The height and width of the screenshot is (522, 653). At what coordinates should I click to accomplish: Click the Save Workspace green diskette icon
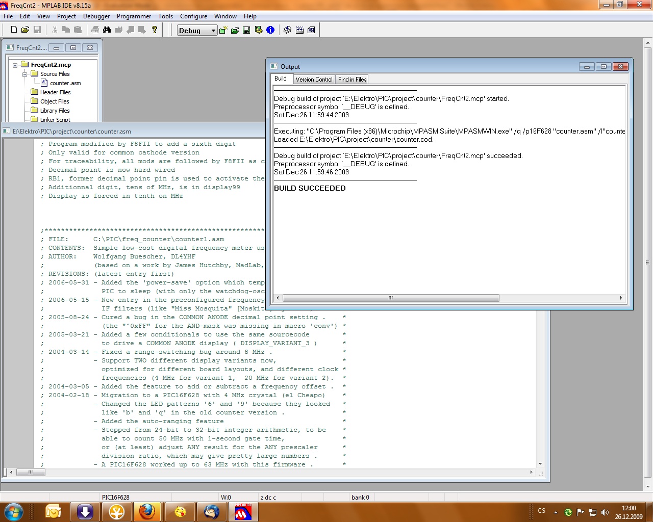tap(246, 30)
